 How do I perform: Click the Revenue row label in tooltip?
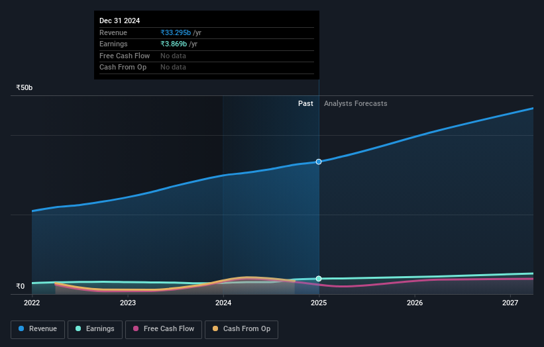[113, 32]
